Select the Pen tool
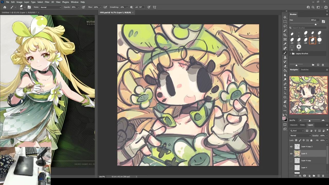The height and width of the screenshot is (185, 329). tap(285, 84)
